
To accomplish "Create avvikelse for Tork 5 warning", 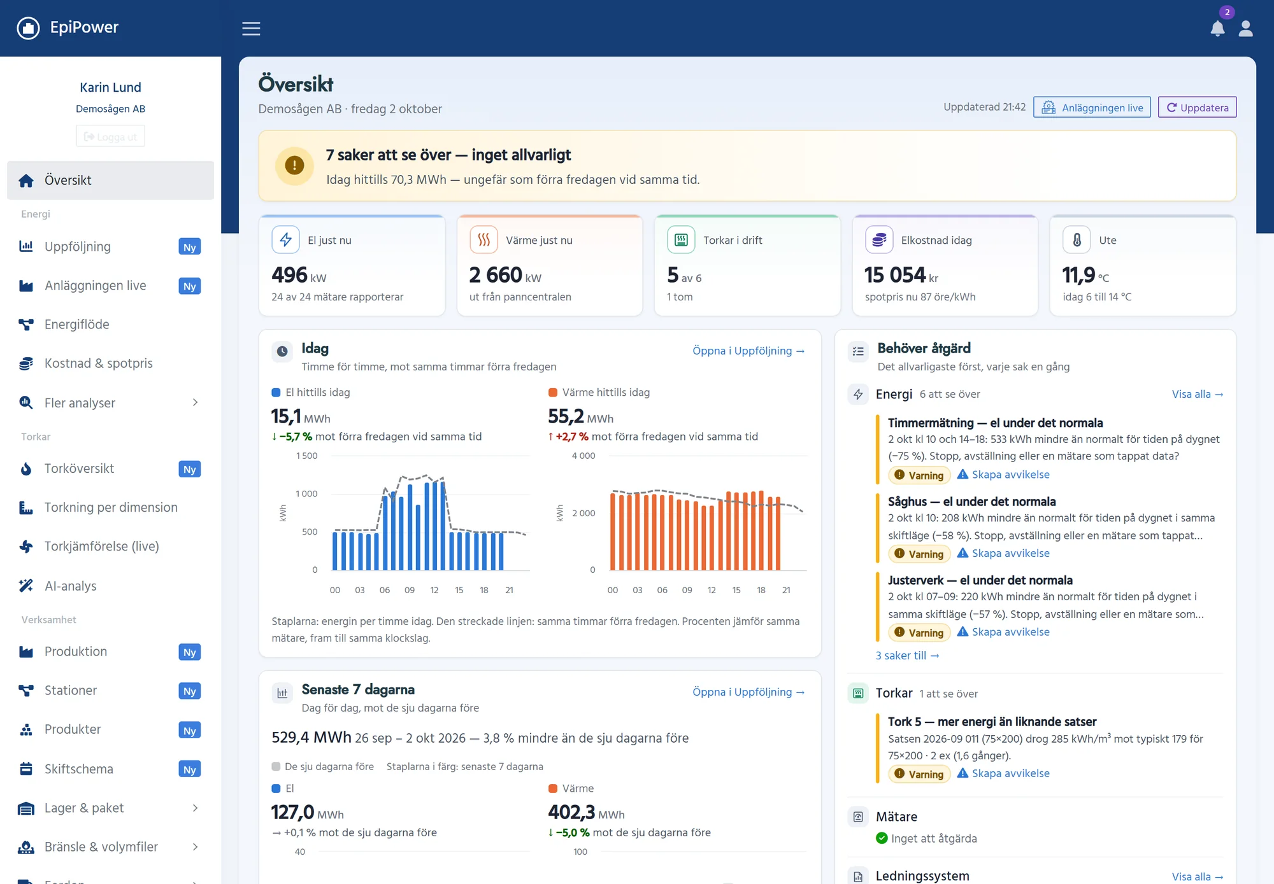I will tap(1003, 774).
